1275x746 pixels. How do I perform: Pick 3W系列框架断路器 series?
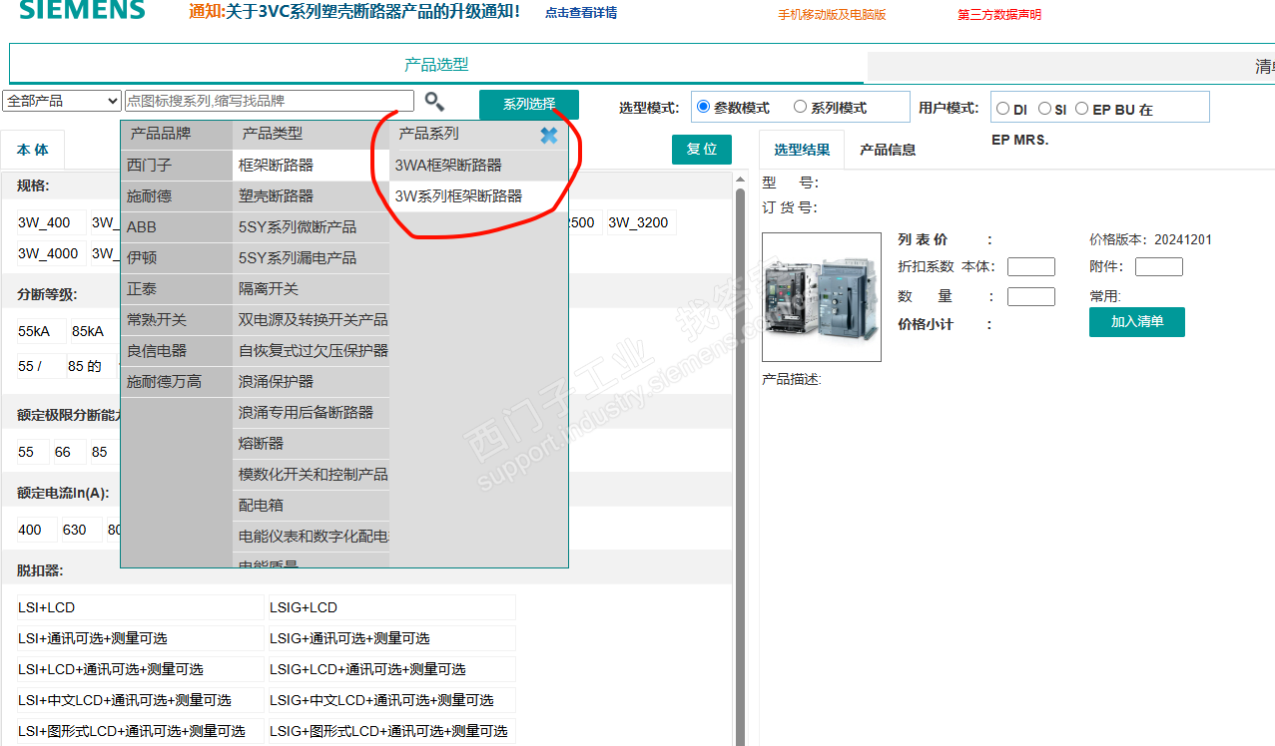pos(478,195)
